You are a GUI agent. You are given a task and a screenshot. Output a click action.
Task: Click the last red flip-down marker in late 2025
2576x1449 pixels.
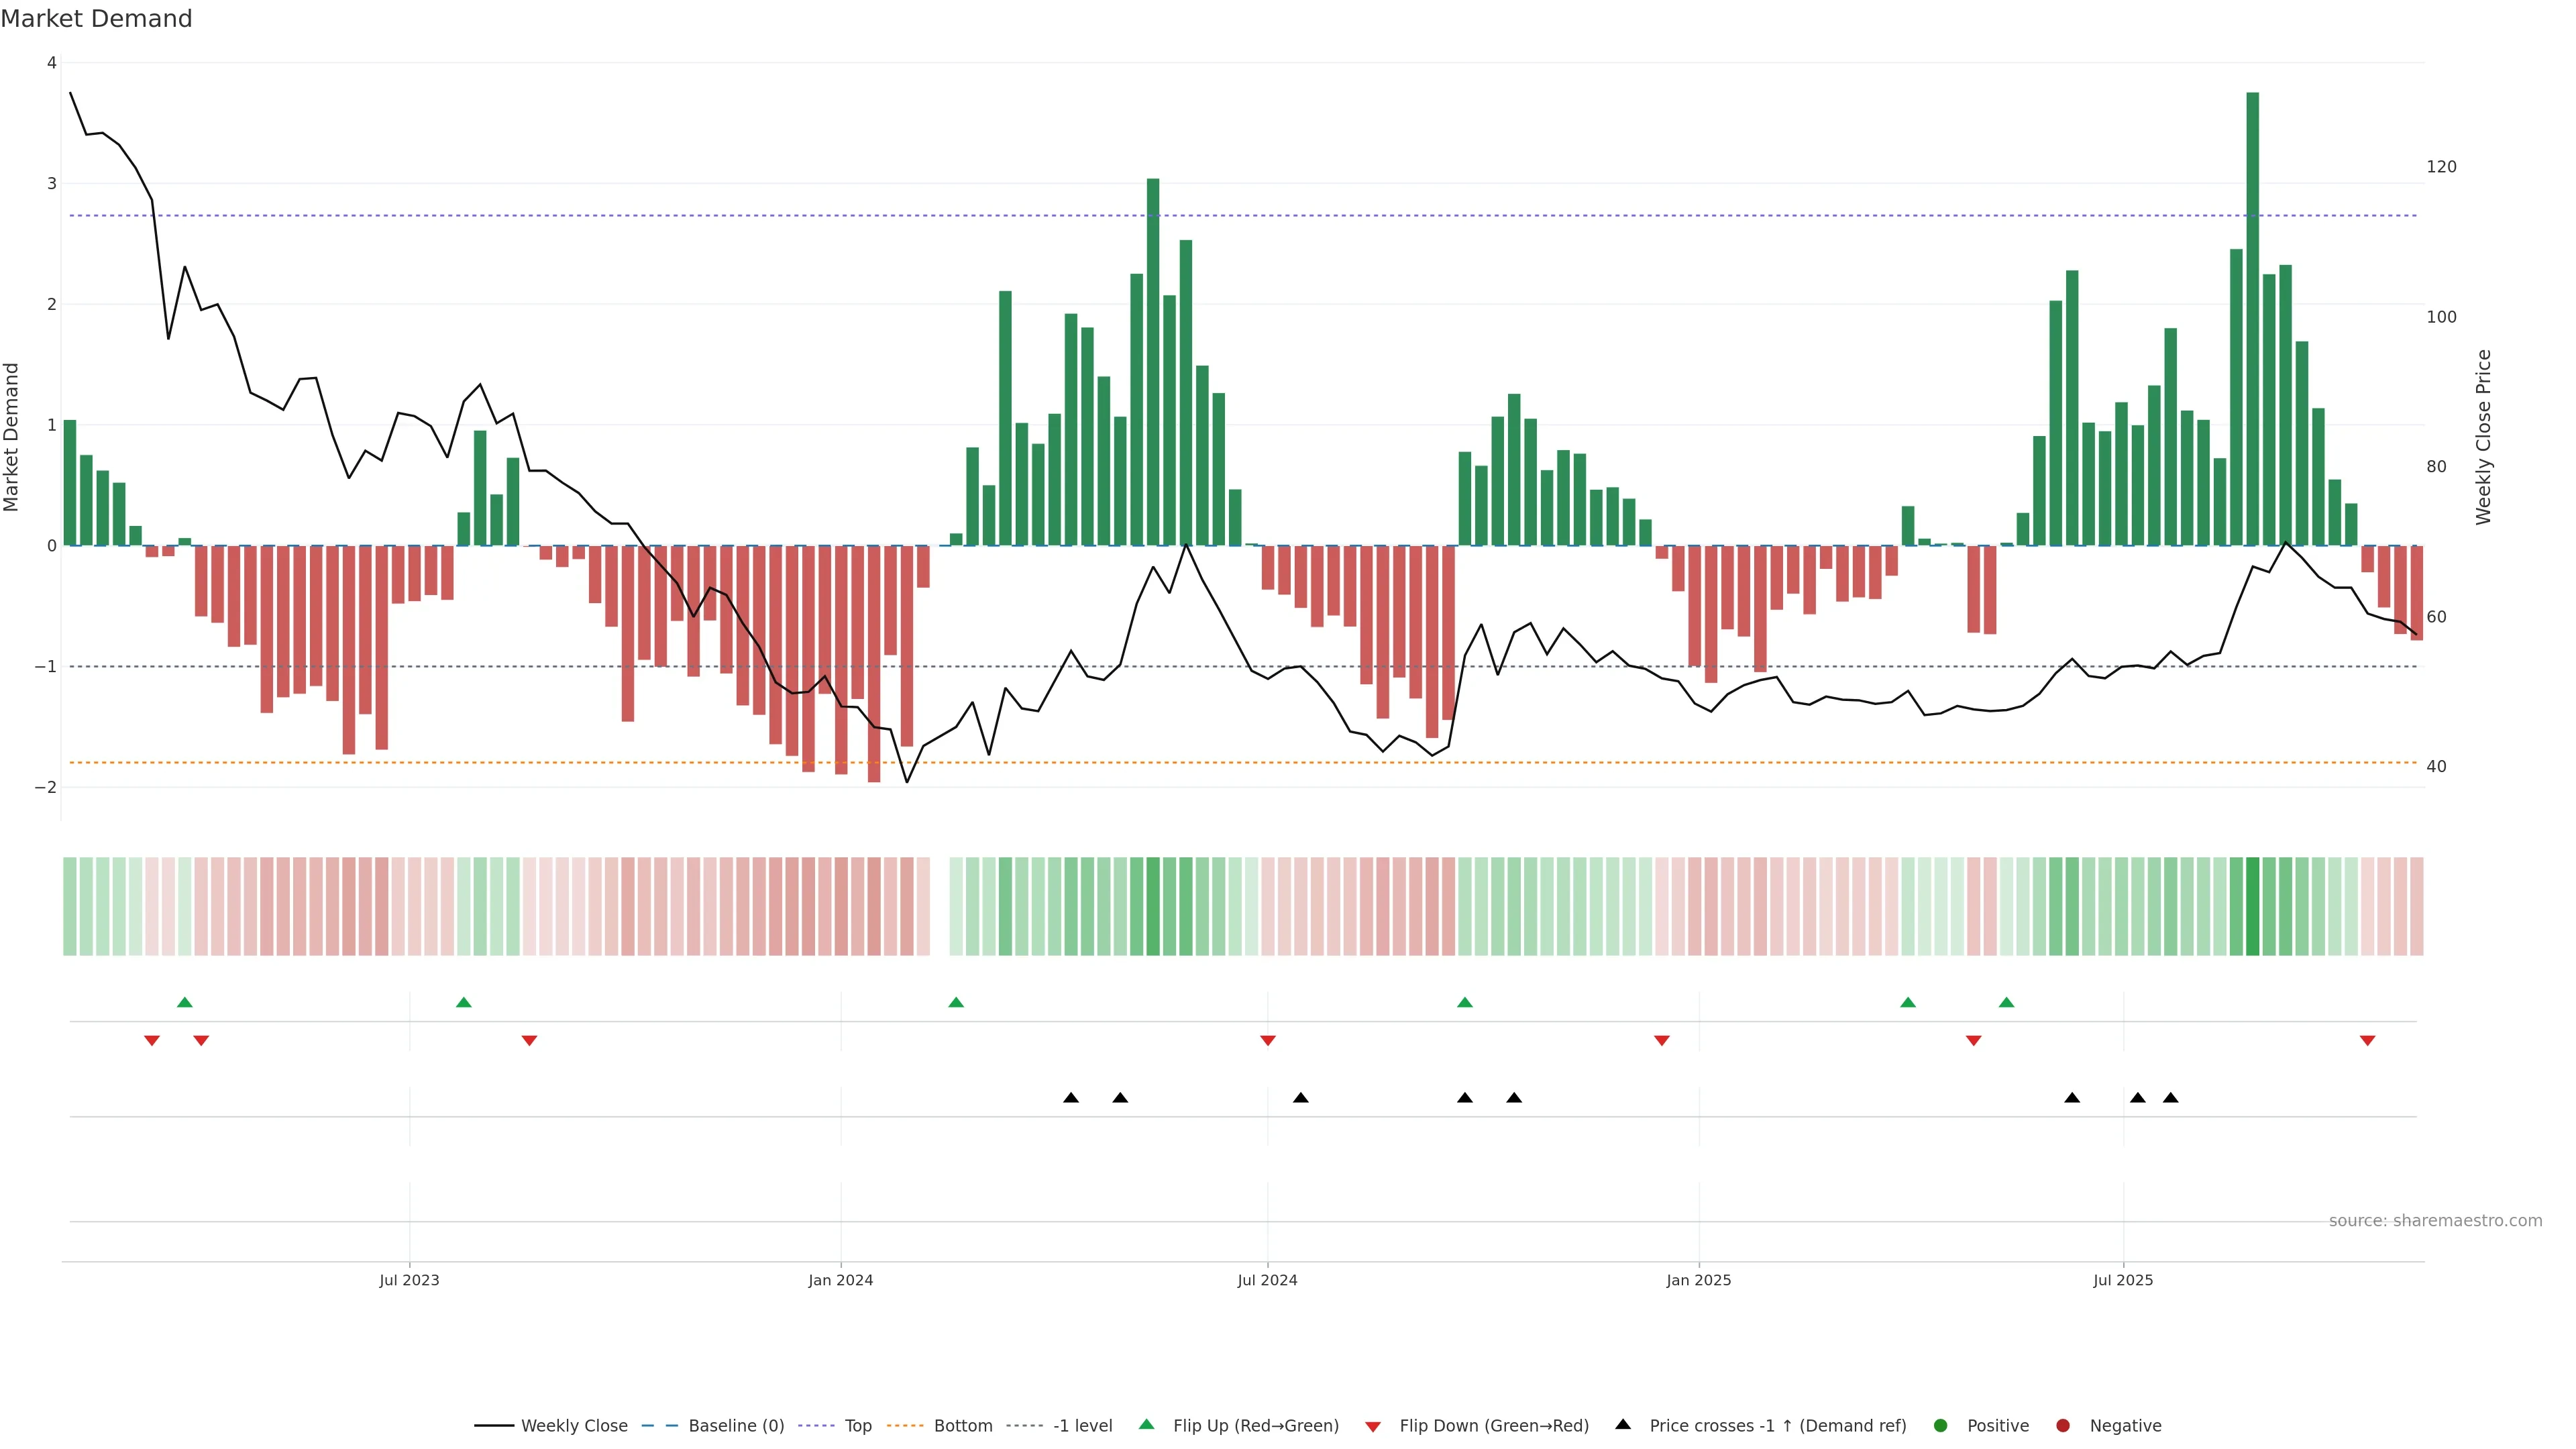pyautogui.click(x=2367, y=1041)
